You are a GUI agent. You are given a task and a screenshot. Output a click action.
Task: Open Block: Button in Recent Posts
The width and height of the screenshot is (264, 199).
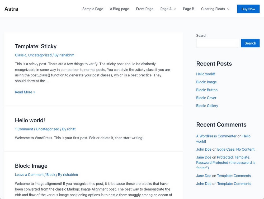(207, 90)
